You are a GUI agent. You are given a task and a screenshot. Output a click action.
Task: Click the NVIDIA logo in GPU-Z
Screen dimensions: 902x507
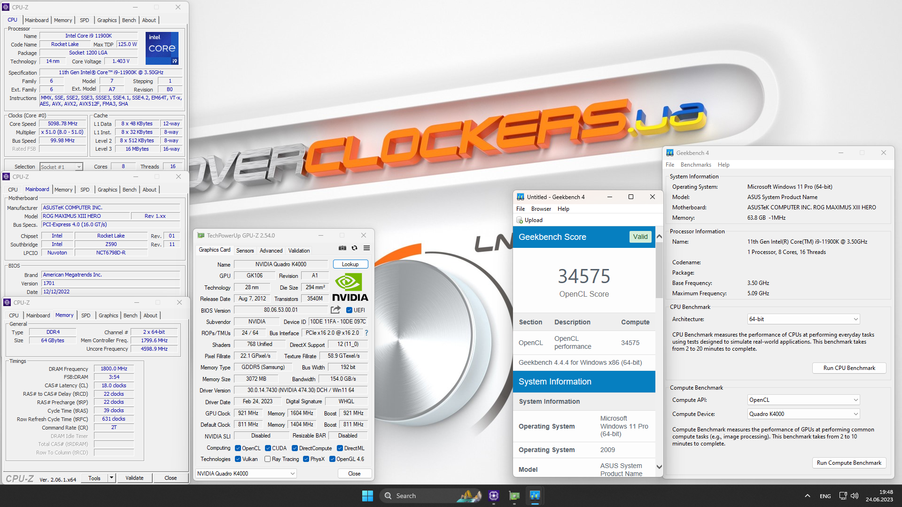tap(350, 287)
